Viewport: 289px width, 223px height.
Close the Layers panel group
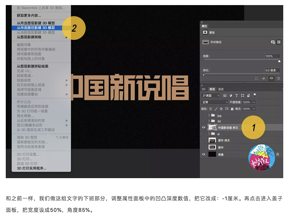click(202, 86)
